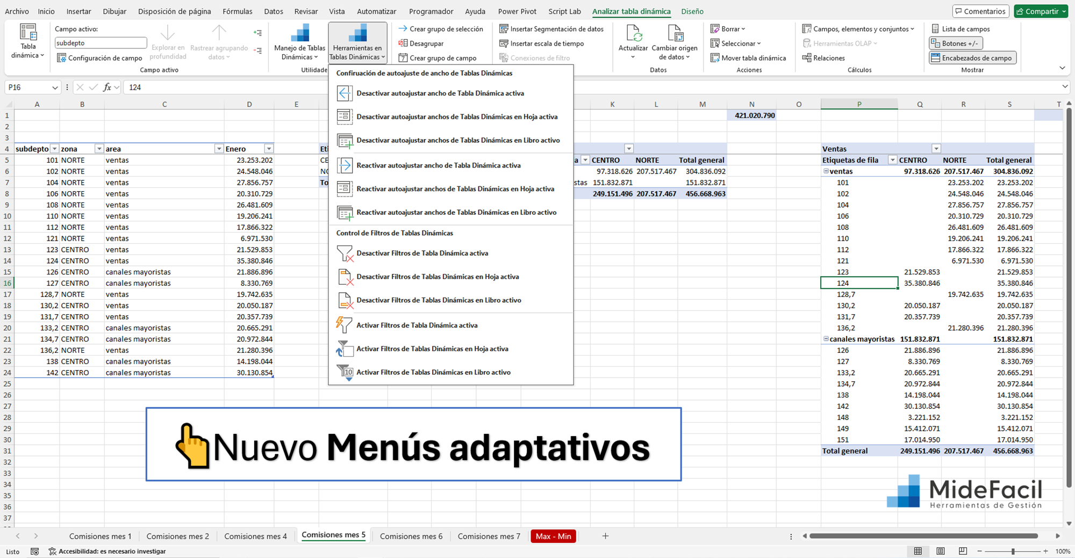Open Etiquetas de fila filter dropdown

[892, 160]
